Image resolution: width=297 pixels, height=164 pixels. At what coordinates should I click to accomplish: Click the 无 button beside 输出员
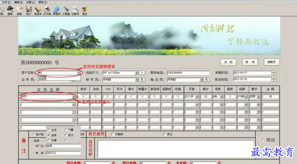click(x=206, y=80)
